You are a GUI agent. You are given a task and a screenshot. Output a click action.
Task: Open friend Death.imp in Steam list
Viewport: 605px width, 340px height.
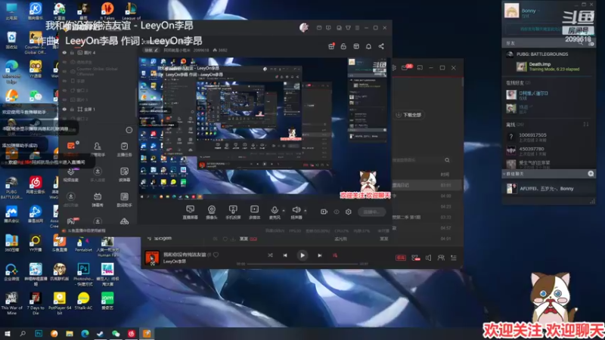[x=548, y=66]
